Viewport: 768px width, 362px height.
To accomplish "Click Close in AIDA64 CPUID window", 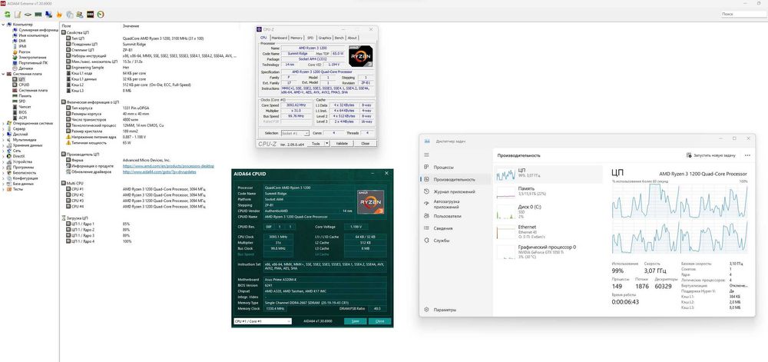I will click(379, 321).
